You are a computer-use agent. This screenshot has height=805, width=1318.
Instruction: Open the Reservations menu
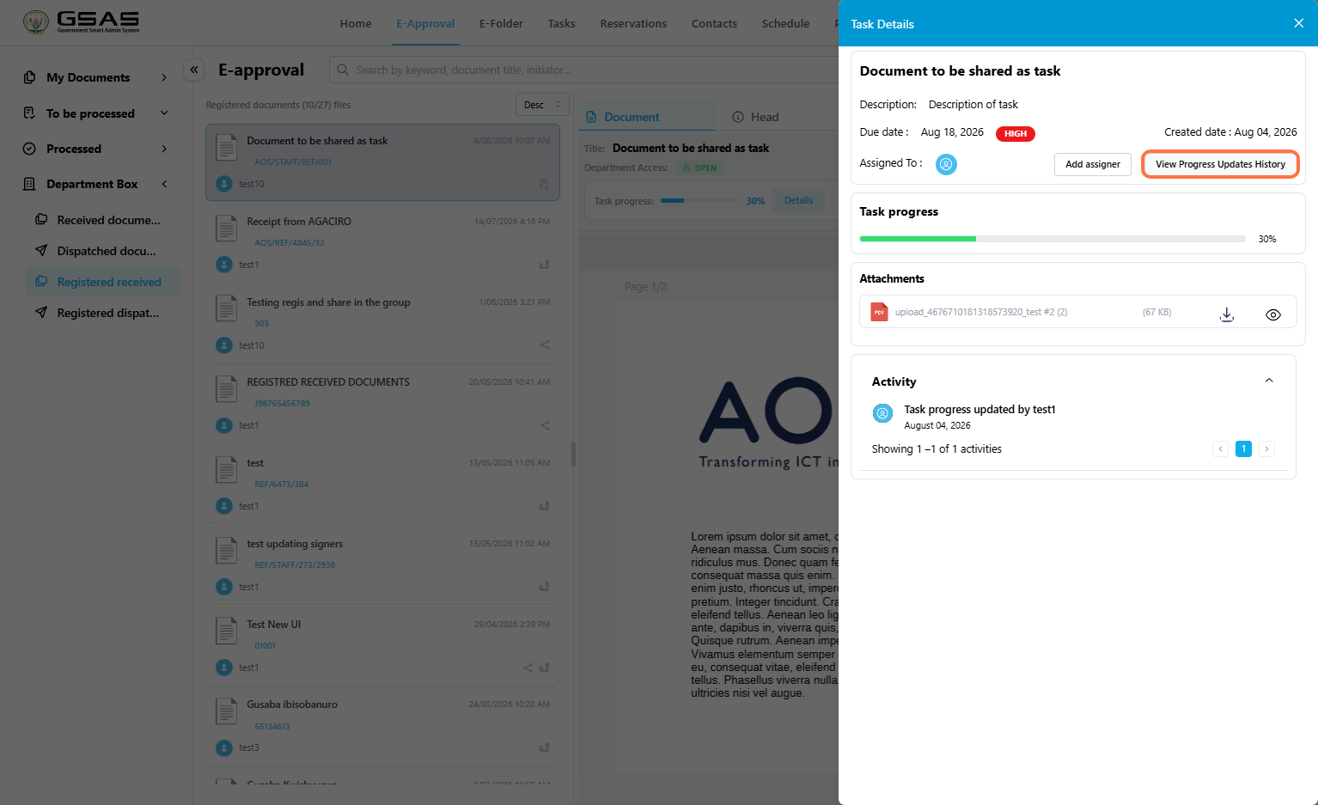[633, 23]
